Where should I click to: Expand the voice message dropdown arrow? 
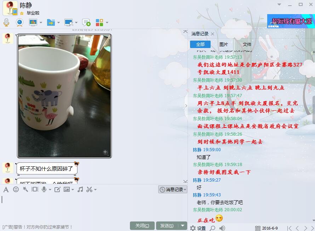point(50,189)
